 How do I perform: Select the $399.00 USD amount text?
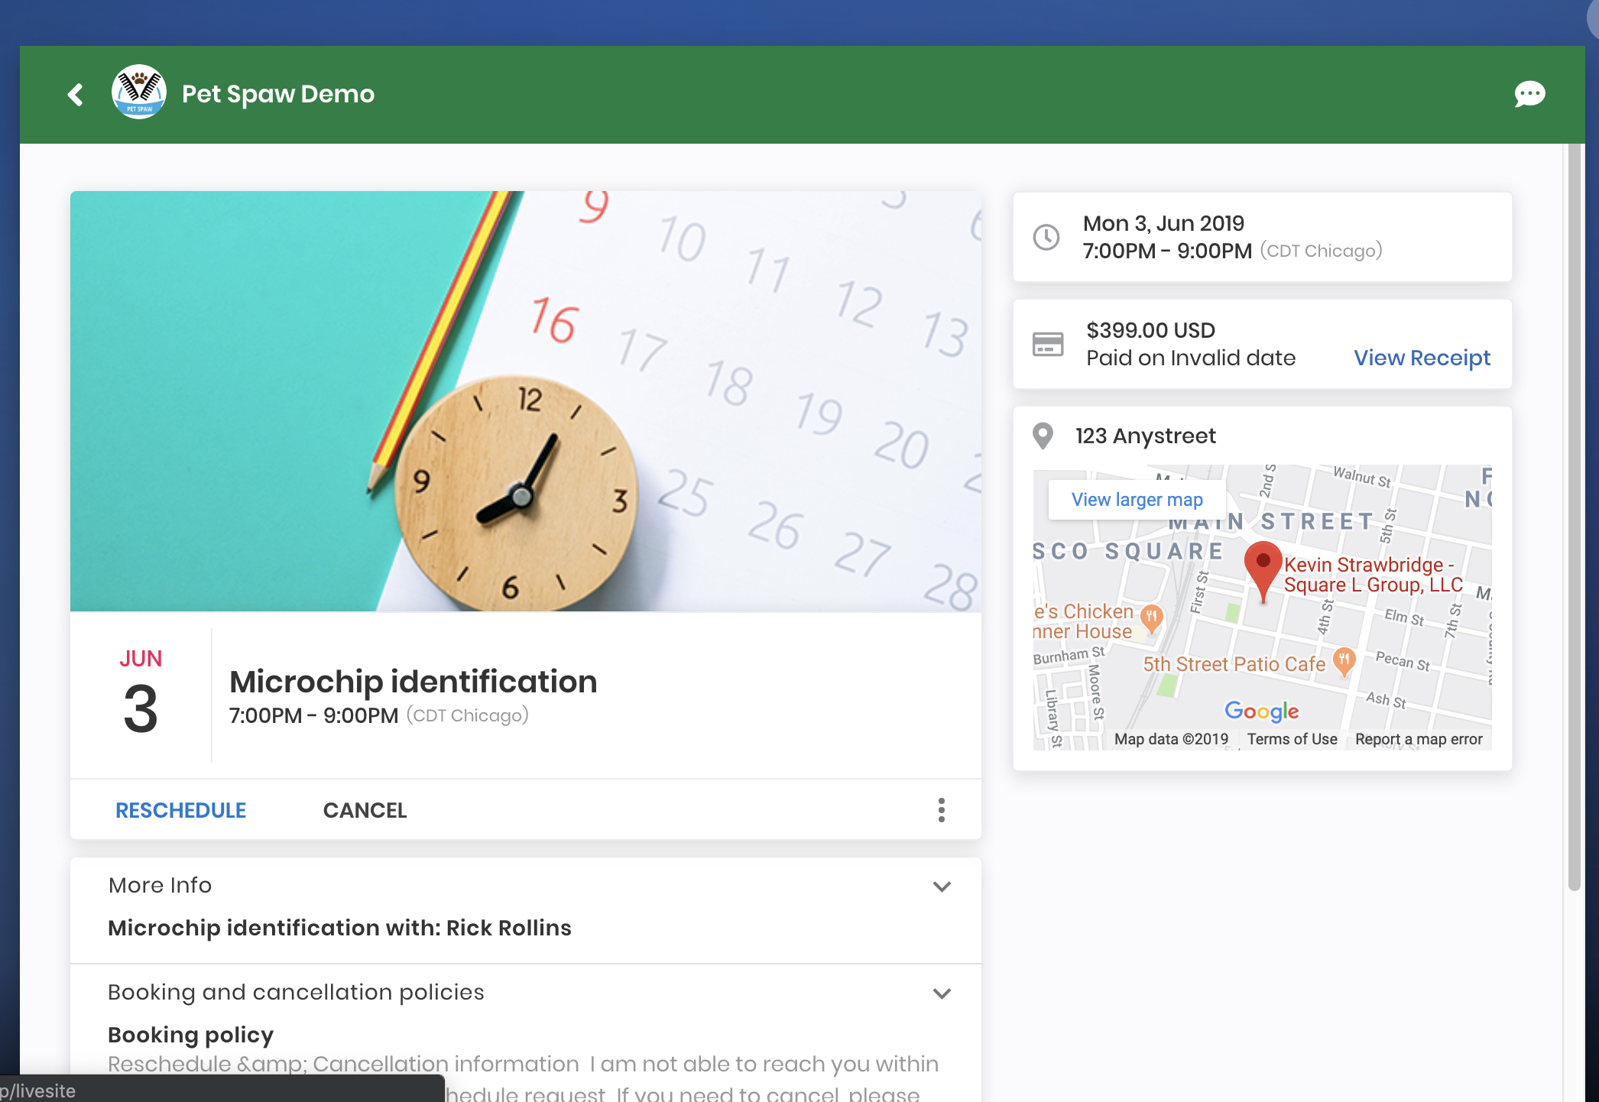tap(1150, 330)
